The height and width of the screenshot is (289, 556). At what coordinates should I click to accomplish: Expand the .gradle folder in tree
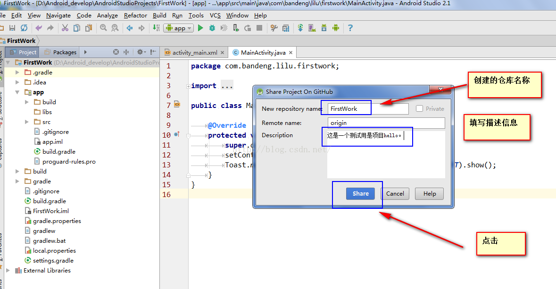[17, 73]
